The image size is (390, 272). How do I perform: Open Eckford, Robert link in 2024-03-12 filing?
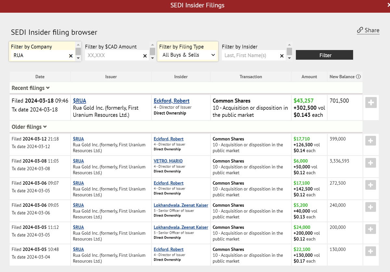pos(169,139)
